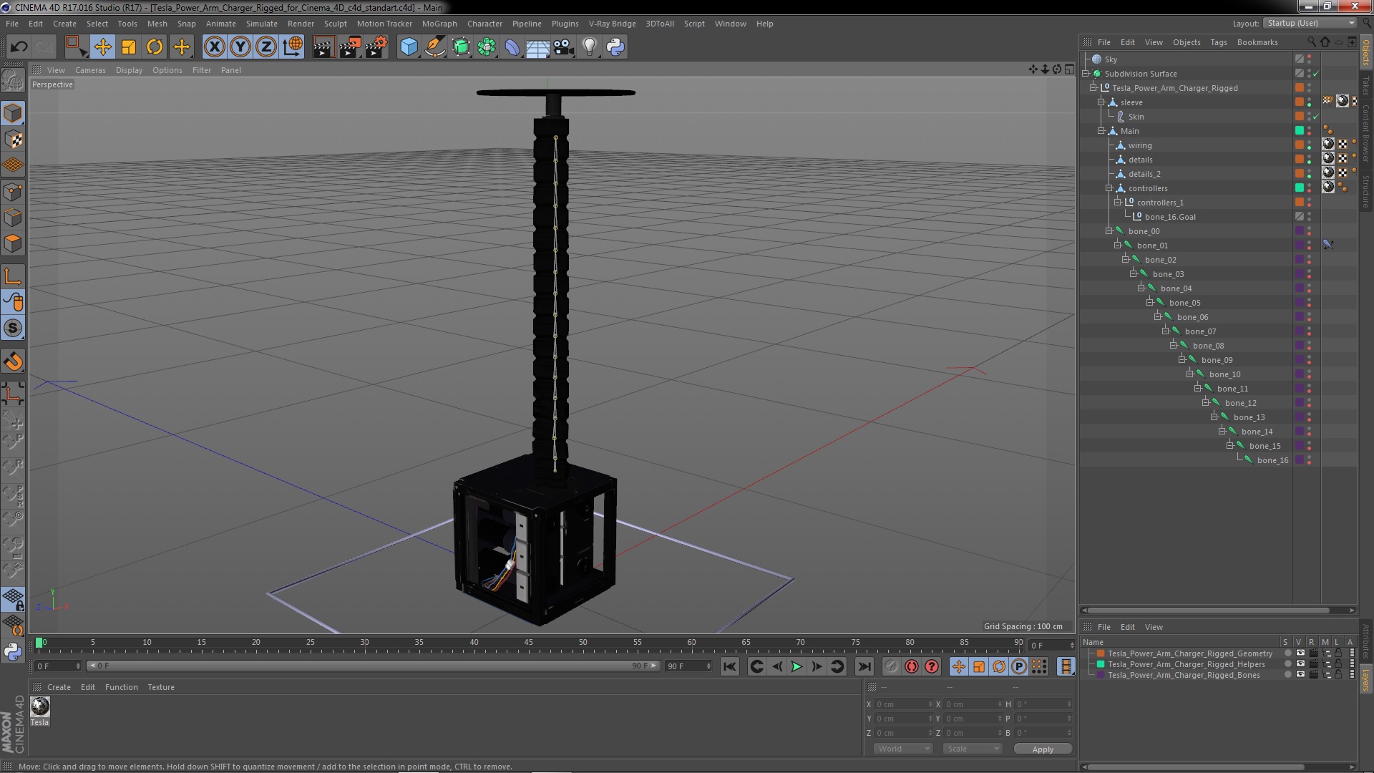
Task: Click the Apply button
Action: (1042, 749)
